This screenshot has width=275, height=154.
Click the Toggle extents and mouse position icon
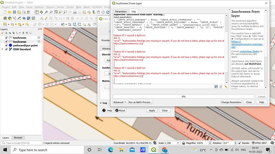(155, 143)
